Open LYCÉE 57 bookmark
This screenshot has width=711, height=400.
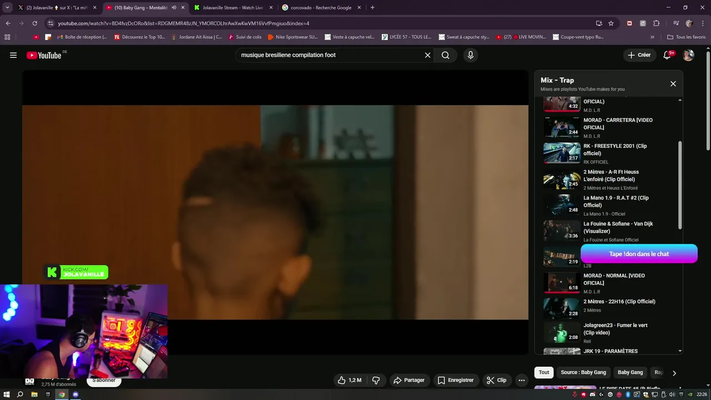tap(407, 37)
